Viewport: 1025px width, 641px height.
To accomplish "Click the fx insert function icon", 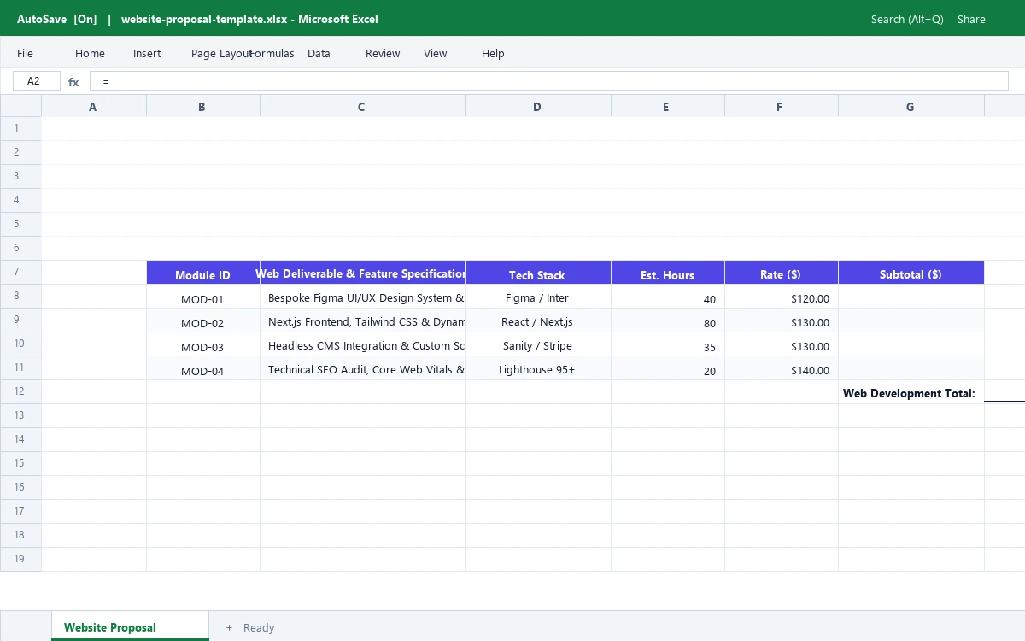I will click(x=73, y=82).
